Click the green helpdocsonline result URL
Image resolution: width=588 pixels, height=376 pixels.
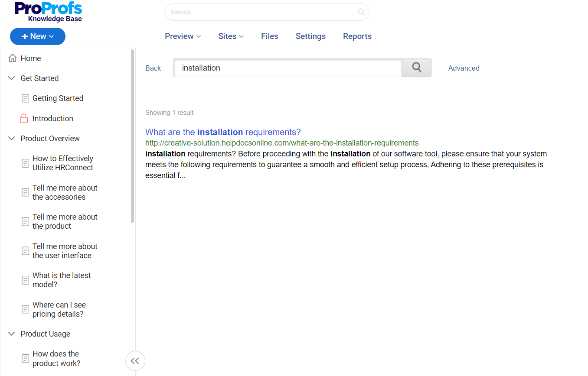click(282, 143)
